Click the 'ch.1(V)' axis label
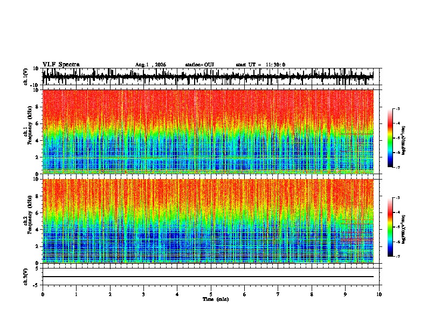The width and height of the screenshot is (427, 330). pyautogui.click(x=26, y=77)
